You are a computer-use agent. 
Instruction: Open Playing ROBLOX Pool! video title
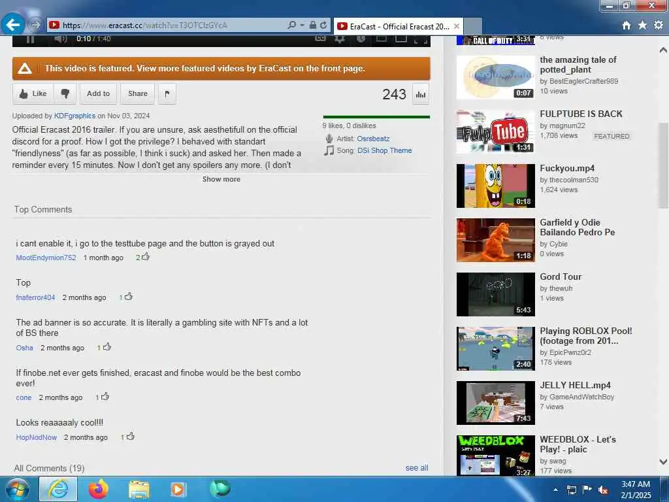point(586,336)
